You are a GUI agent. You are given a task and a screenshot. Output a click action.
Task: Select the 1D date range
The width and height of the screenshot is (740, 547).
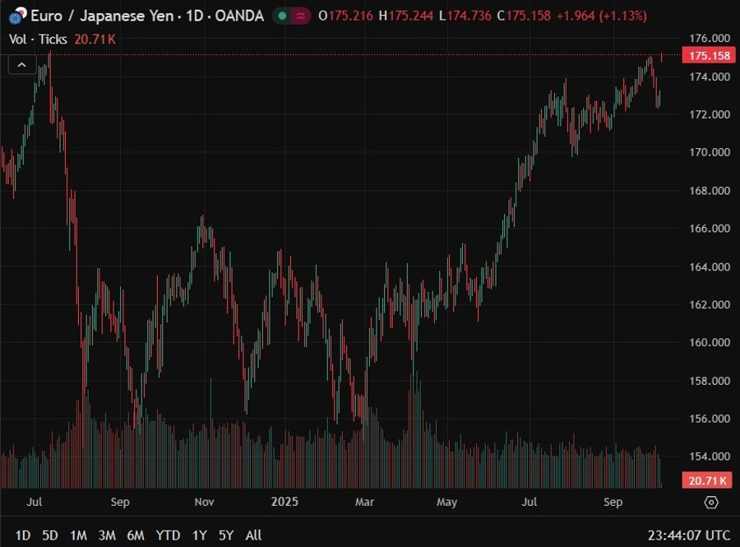22,535
